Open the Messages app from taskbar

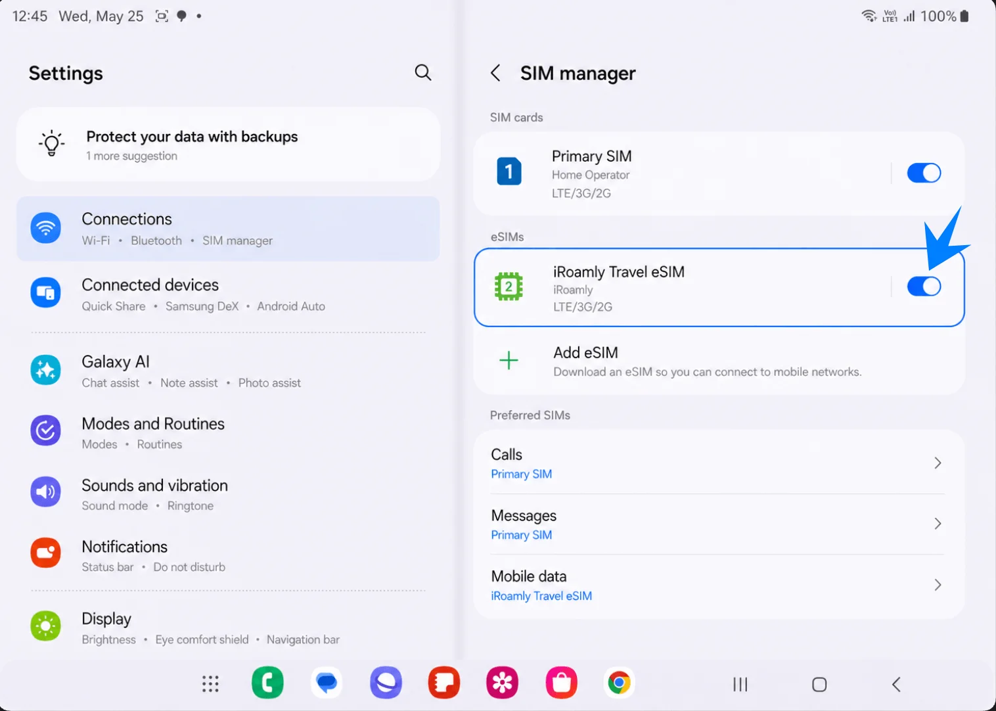(x=327, y=683)
